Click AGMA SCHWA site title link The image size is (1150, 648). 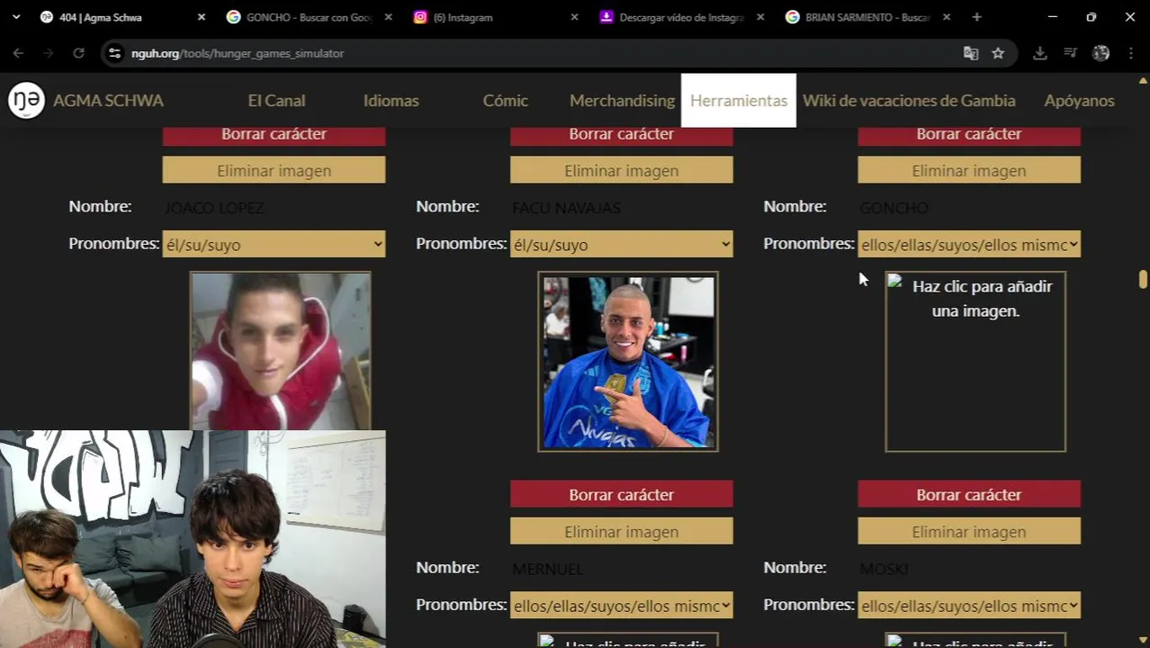click(x=108, y=100)
